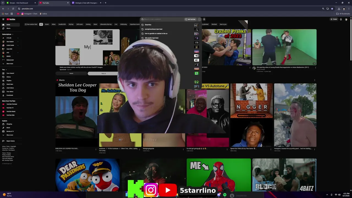
Task: Select the Gaming filter chip
Action: coord(88,24)
